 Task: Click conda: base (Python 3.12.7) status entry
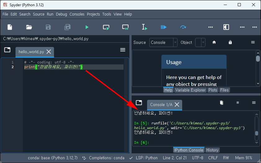(x=52, y=158)
